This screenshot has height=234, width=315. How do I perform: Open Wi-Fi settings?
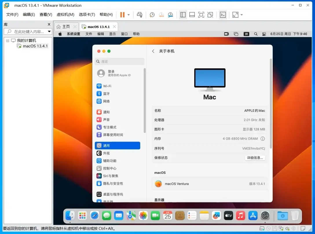coord(117,86)
